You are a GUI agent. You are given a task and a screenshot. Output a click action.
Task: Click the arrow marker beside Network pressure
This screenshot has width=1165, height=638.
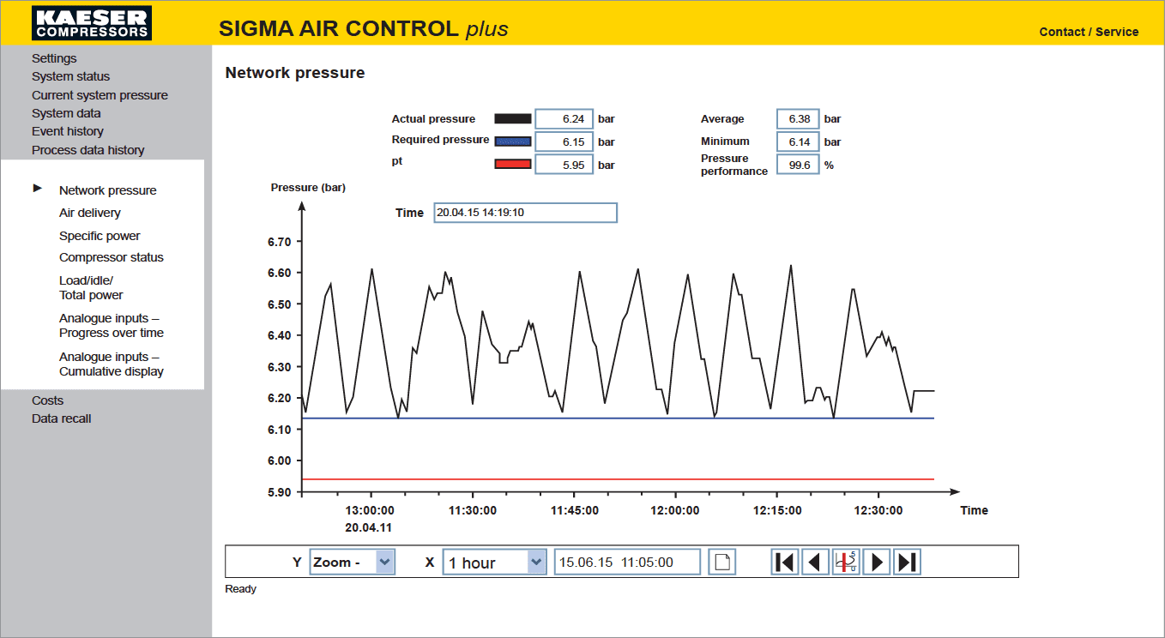pyautogui.click(x=38, y=188)
